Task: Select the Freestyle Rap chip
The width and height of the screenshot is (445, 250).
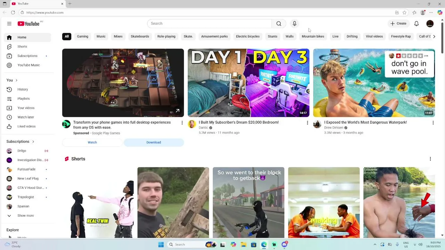Action: click(401, 36)
